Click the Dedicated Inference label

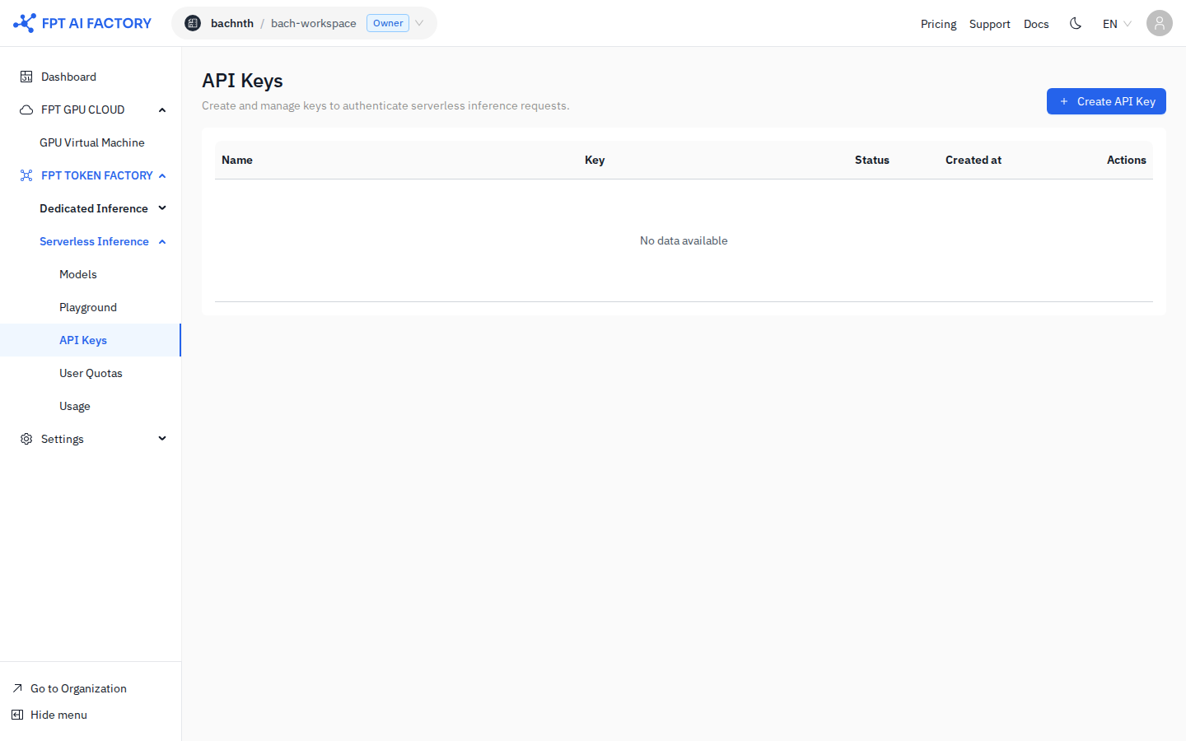[94, 208]
